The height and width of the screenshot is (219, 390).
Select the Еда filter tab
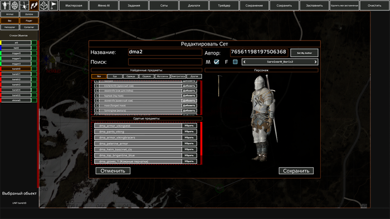coord(115,76)
